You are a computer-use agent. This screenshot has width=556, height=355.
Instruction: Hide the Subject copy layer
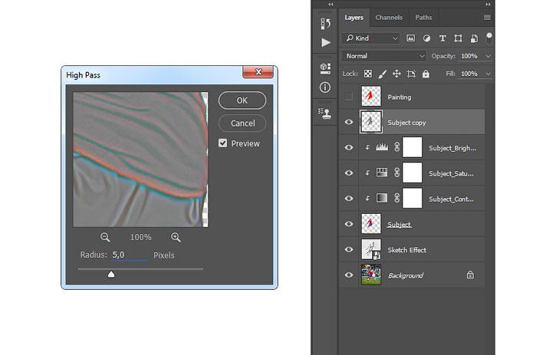349,122
